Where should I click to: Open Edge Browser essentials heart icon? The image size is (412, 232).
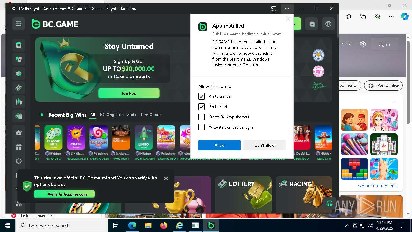click(377, 16)
